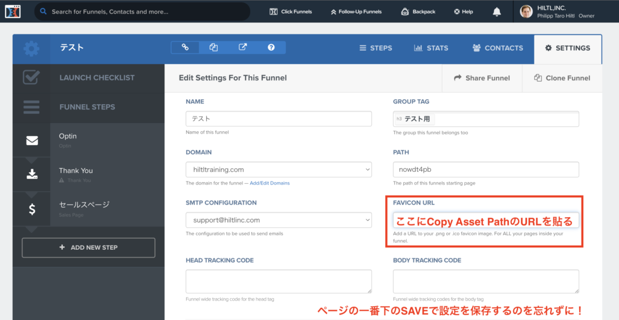Click the Funnel Steps hamburger icon

(31, 106)
